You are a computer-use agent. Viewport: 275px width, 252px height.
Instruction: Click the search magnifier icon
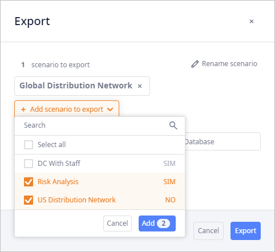[173, 125]
